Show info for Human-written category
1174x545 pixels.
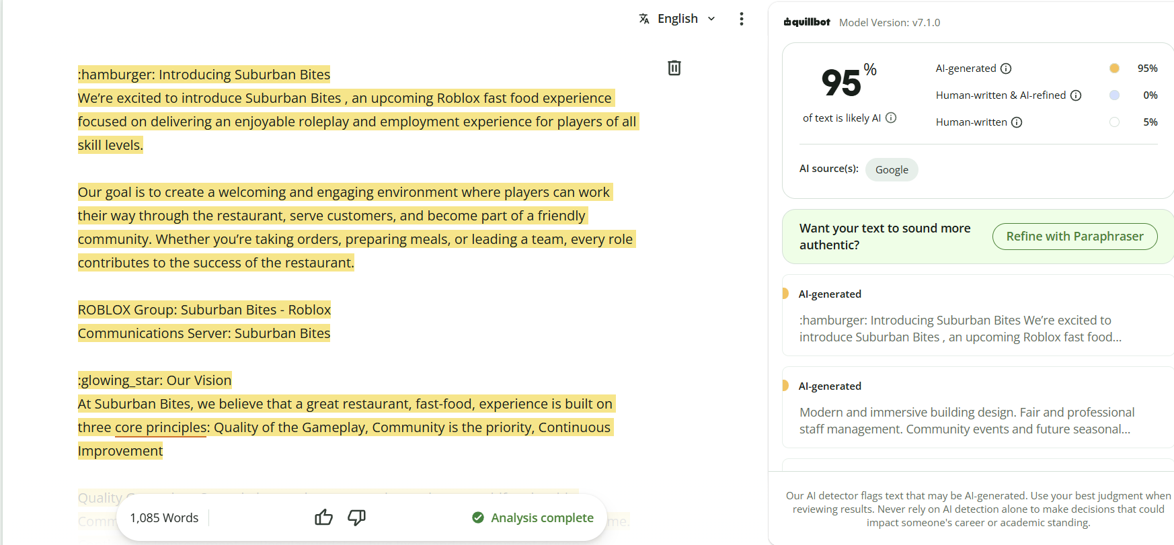point(1017,122)
